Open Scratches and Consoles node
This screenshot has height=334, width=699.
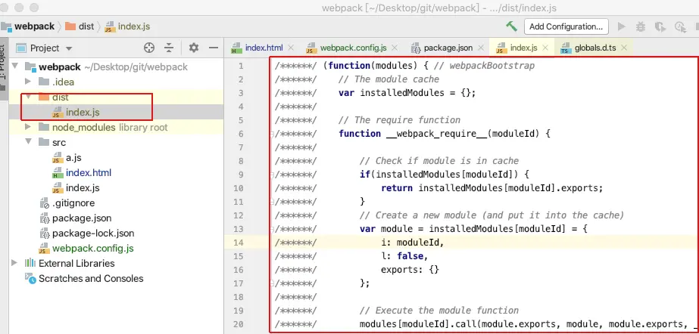pos(91,278)
